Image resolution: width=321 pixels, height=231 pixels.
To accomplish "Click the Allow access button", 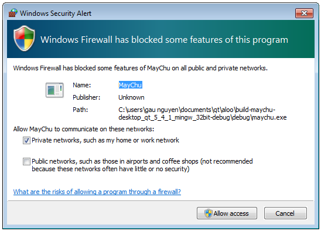I will click(x=227, y=213).
